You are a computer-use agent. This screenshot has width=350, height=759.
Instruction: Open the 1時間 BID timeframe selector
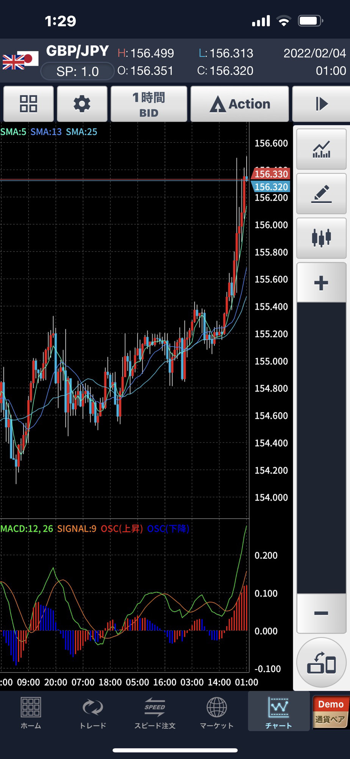(x=149, y=104)
